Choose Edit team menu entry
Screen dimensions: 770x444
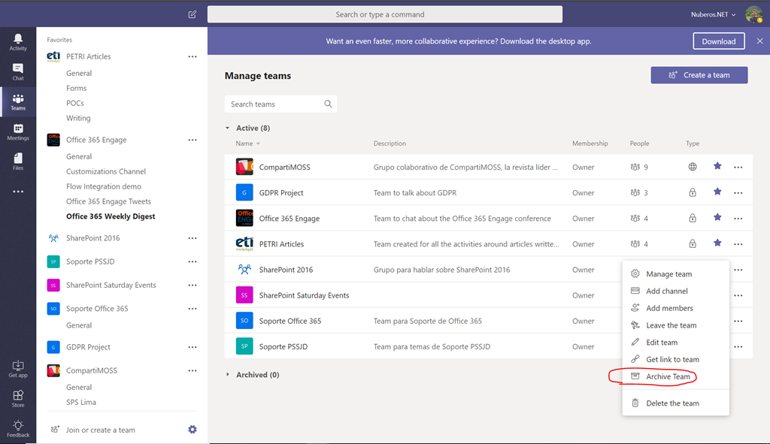675,343
